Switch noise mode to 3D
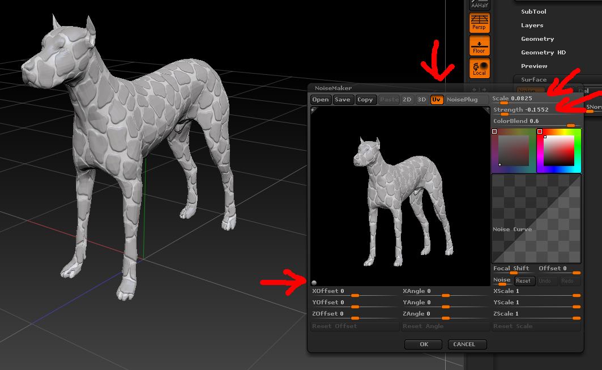Image resolution: width=602 pixels, height=370 pixels. [421, 100]
